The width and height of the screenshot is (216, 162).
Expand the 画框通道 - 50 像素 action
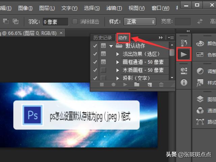coord(117,62)
